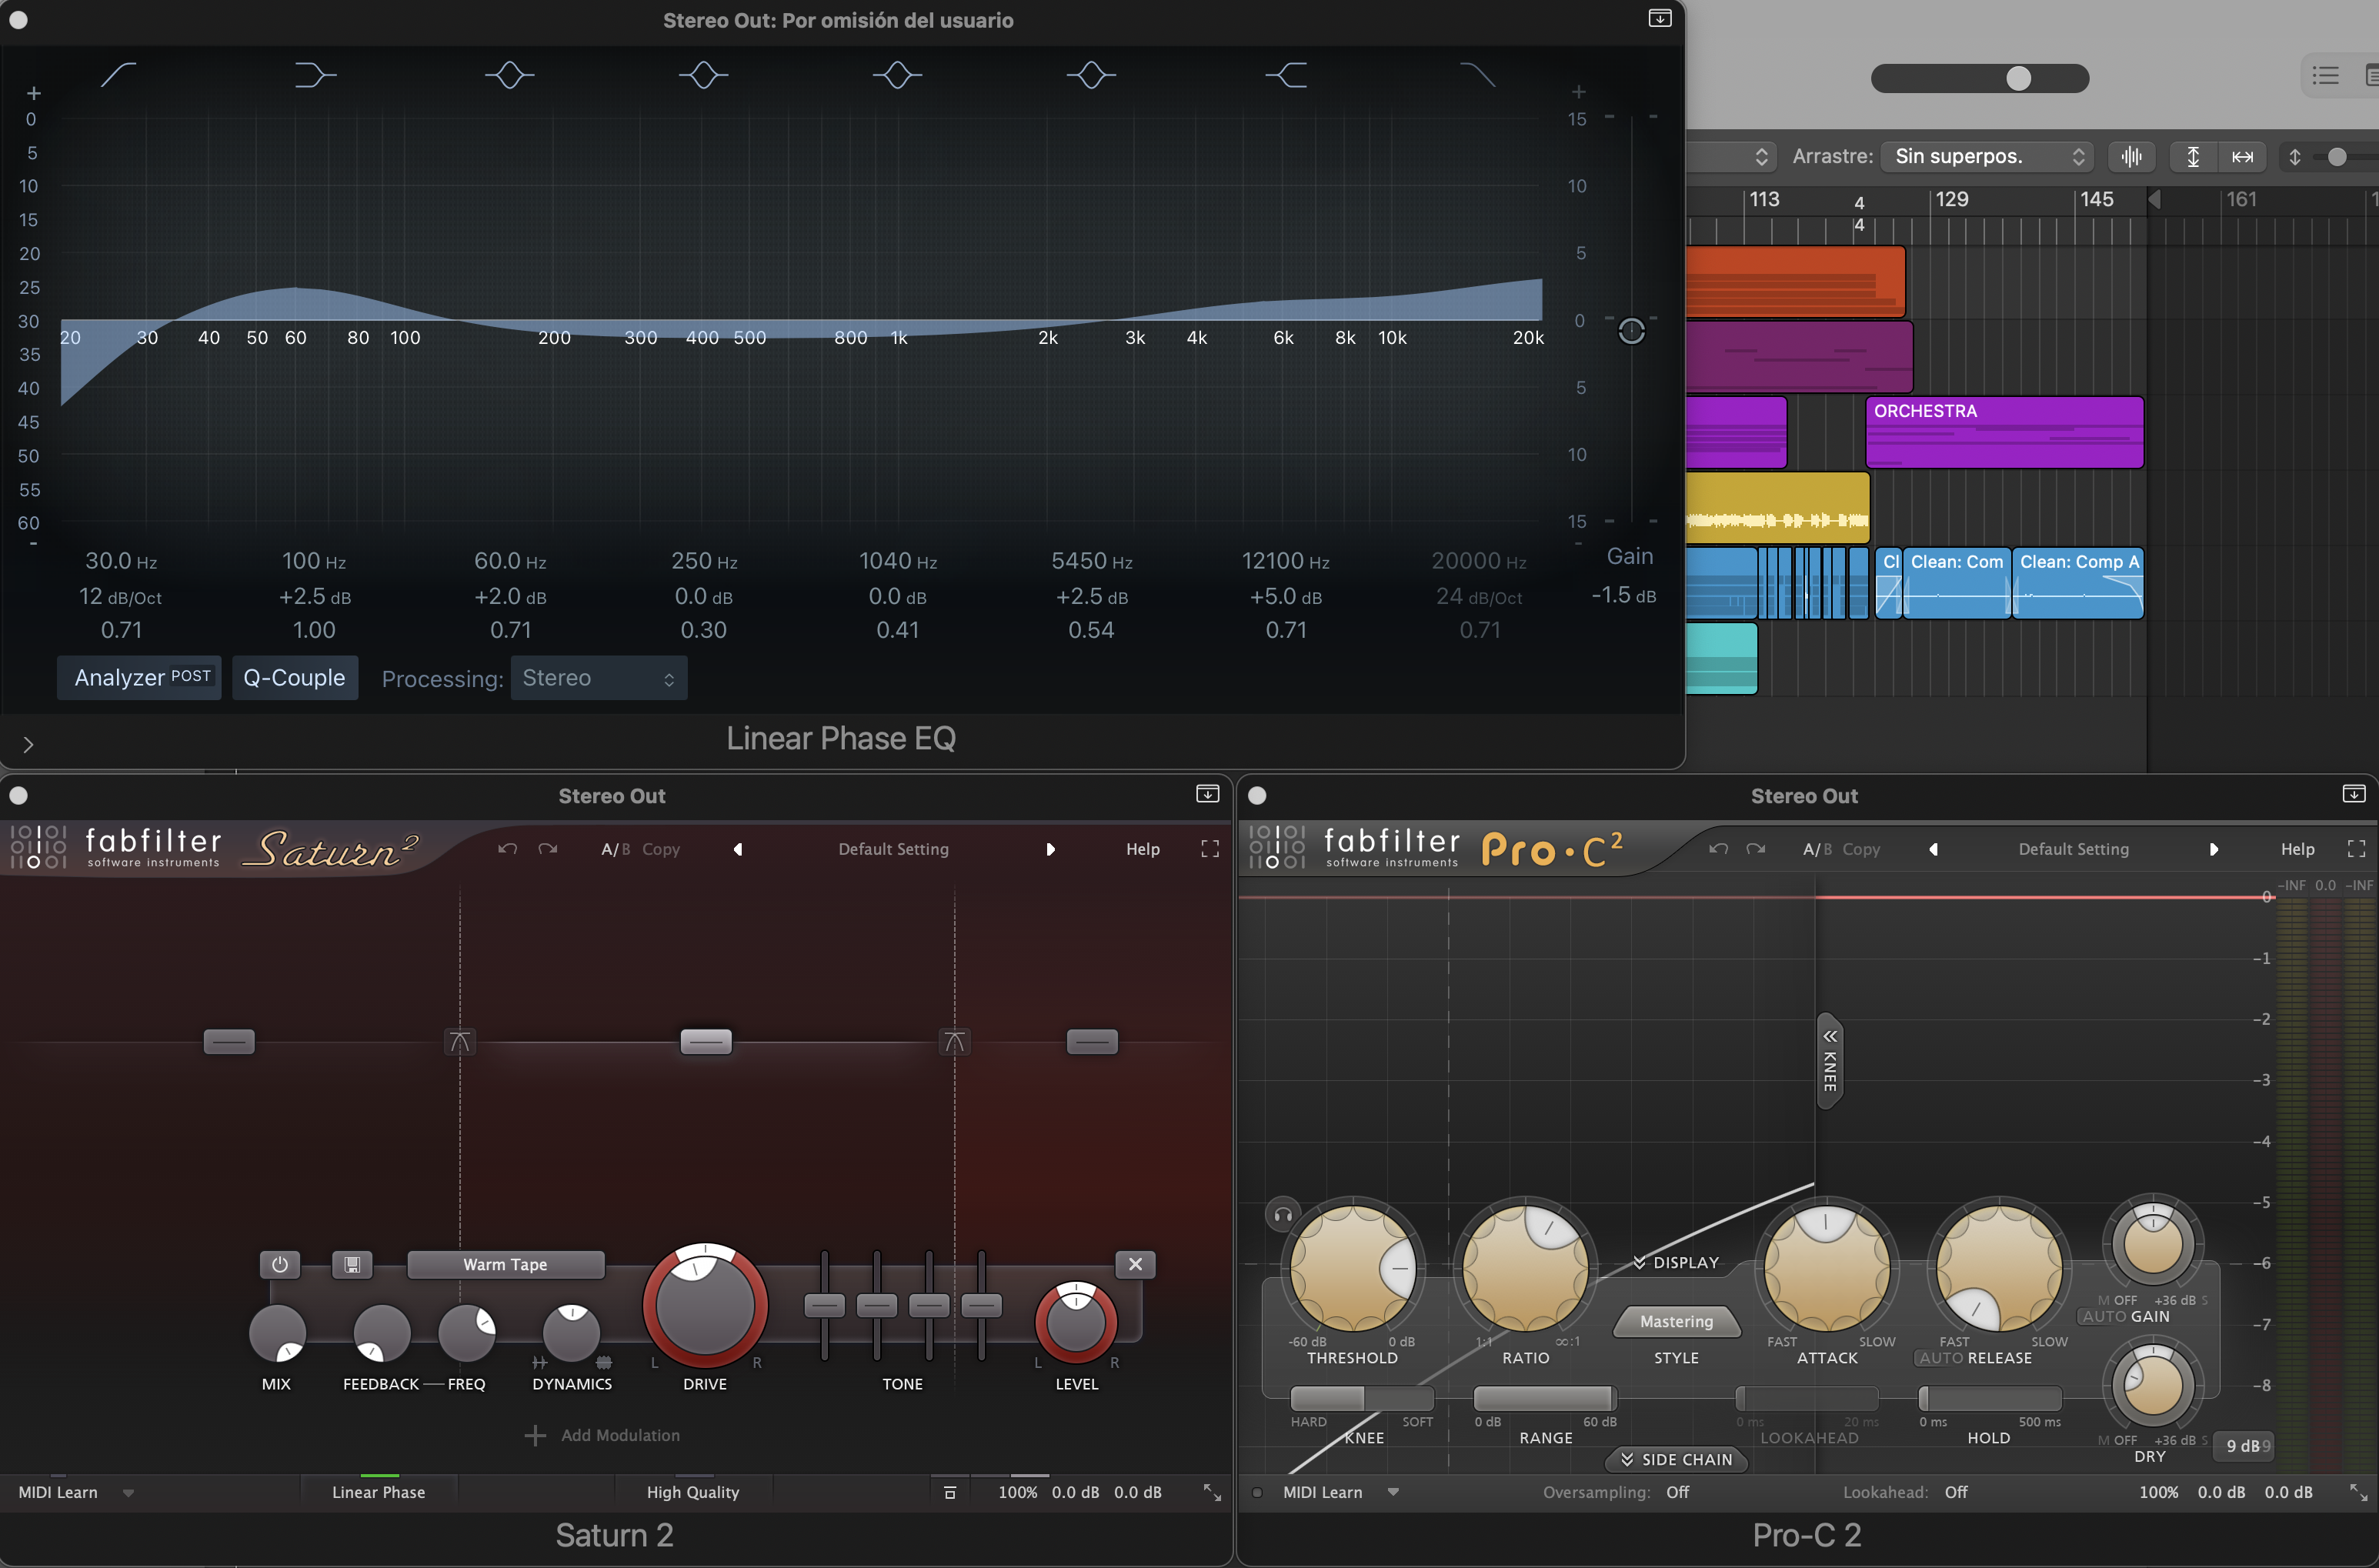The image size is (2379, 1568).
Task: Open the MIDI Learn menu arrow in Saturn 2
Action: (x=128, y=1493)
